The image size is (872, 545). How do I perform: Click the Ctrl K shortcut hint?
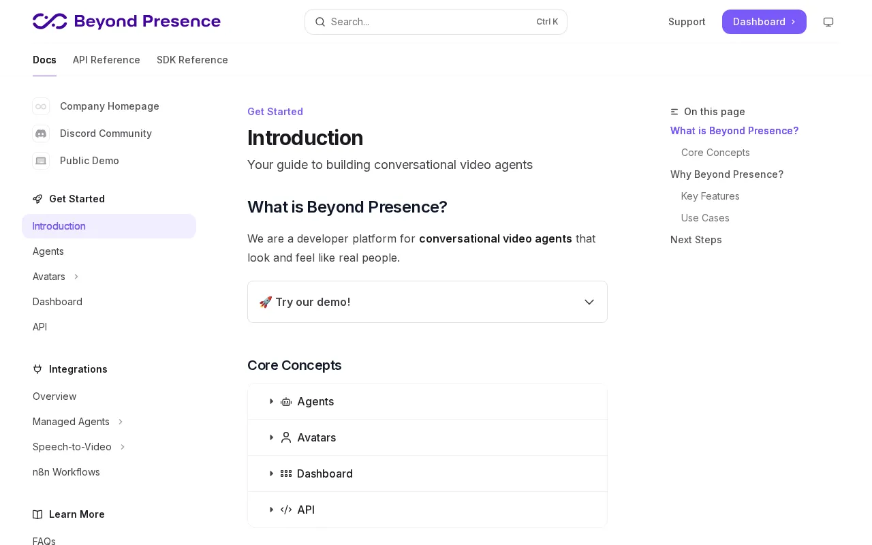(x=547, y=22)
